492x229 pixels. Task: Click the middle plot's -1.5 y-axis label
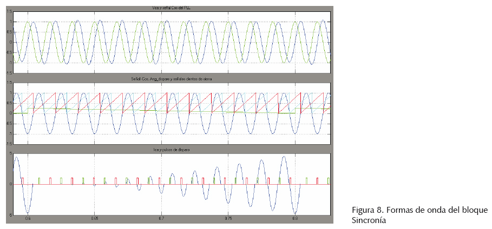pyautogui.click(x=9, y=144)
